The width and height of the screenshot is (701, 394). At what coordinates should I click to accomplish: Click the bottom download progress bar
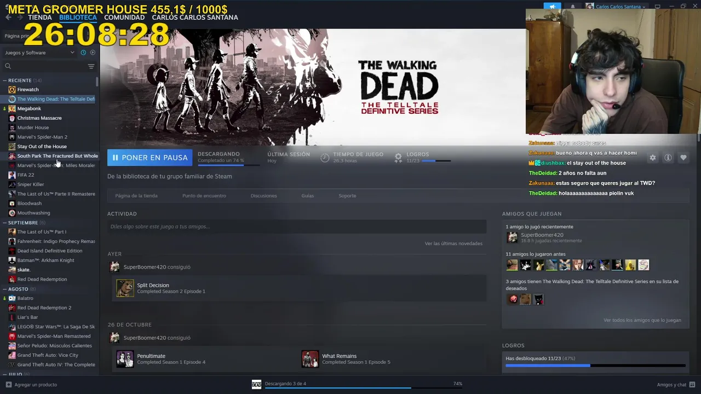coord(364,388)
